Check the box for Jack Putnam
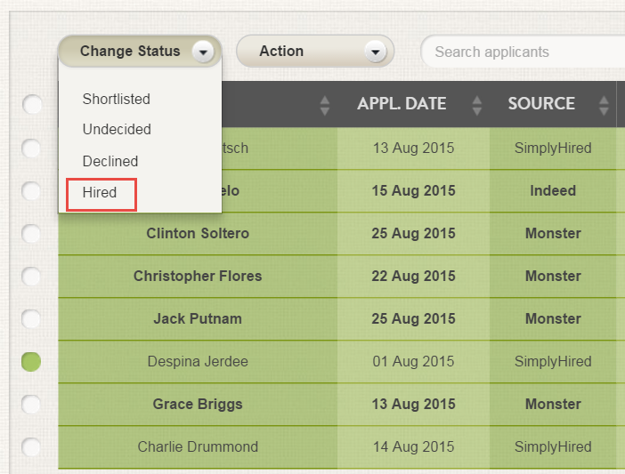The height and width of the screenshot is (474, 625). (32, 318)
